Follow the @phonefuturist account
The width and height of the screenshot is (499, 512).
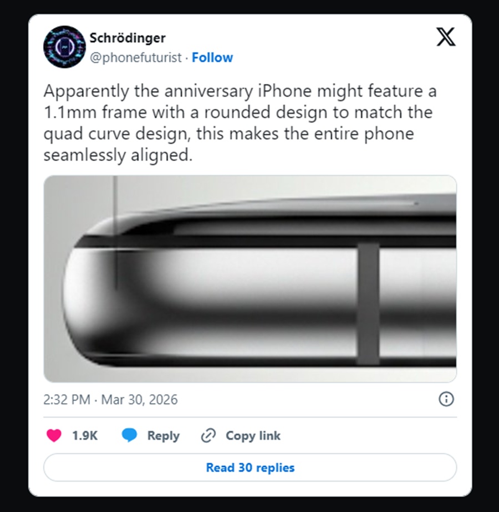212,57
